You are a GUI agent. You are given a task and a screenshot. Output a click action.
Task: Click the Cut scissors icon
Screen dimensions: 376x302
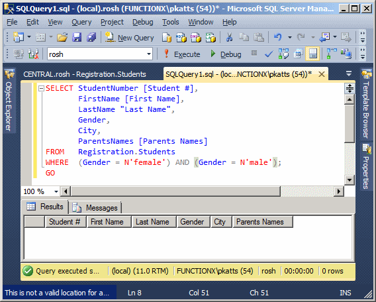point(229,38)
